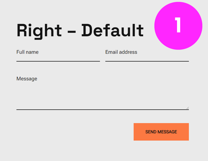This screenshot has height=161, width=208.
Task: Click the Email address label
Action: (x=121, y=52)
